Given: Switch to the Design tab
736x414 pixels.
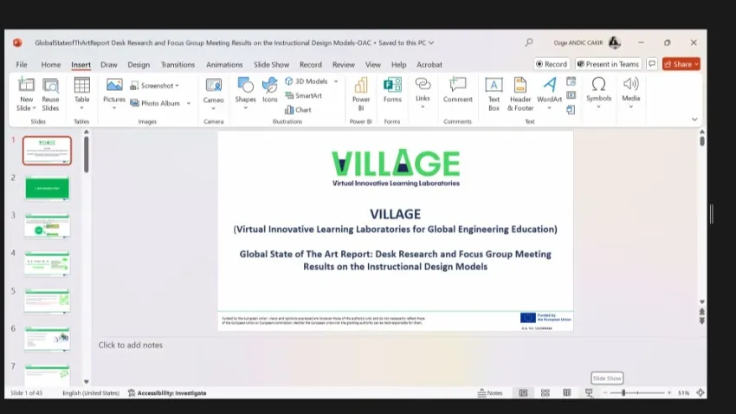Looking at the screenshot, I should pyautogui.click(x=139, y=64).
